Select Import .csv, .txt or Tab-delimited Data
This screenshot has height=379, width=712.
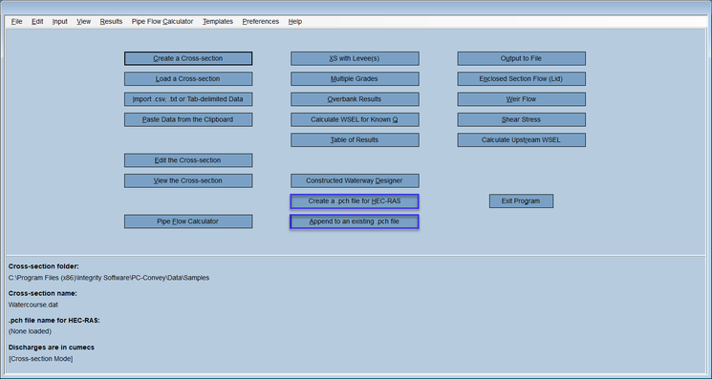point(188,99)
